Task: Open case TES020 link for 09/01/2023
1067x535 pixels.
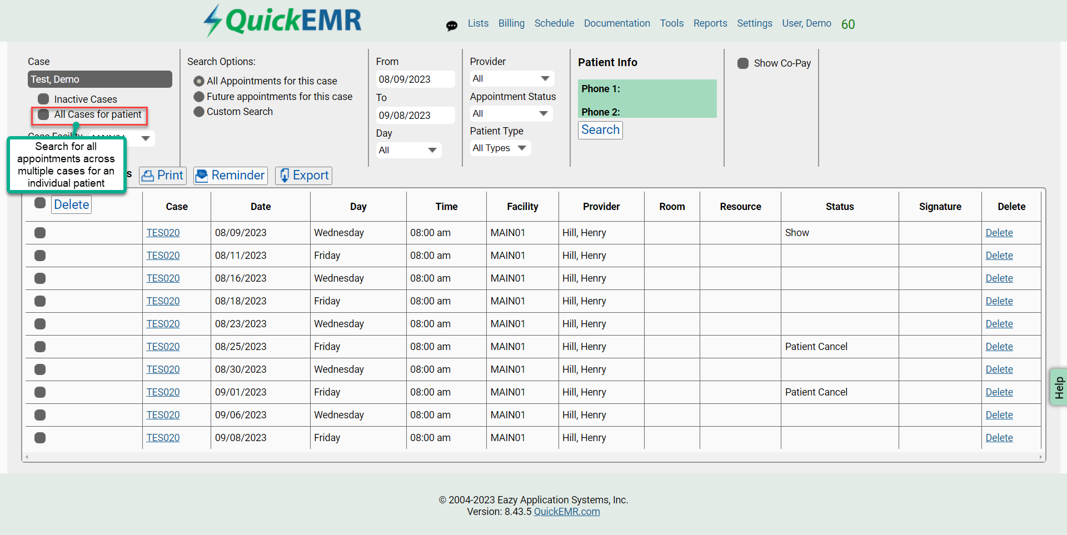Action: tap(163, 392)
